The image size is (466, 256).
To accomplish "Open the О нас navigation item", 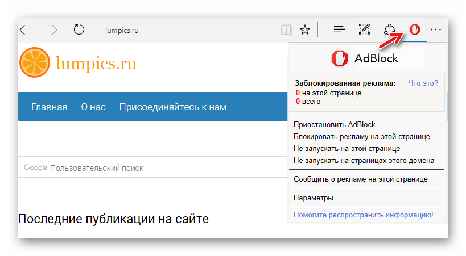I will coord(93,107).
